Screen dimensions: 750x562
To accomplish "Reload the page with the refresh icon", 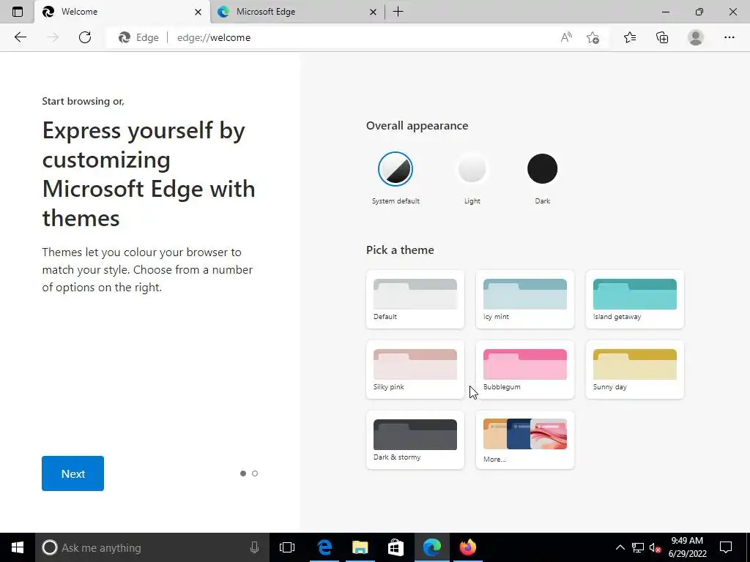I will pos(85,37).
